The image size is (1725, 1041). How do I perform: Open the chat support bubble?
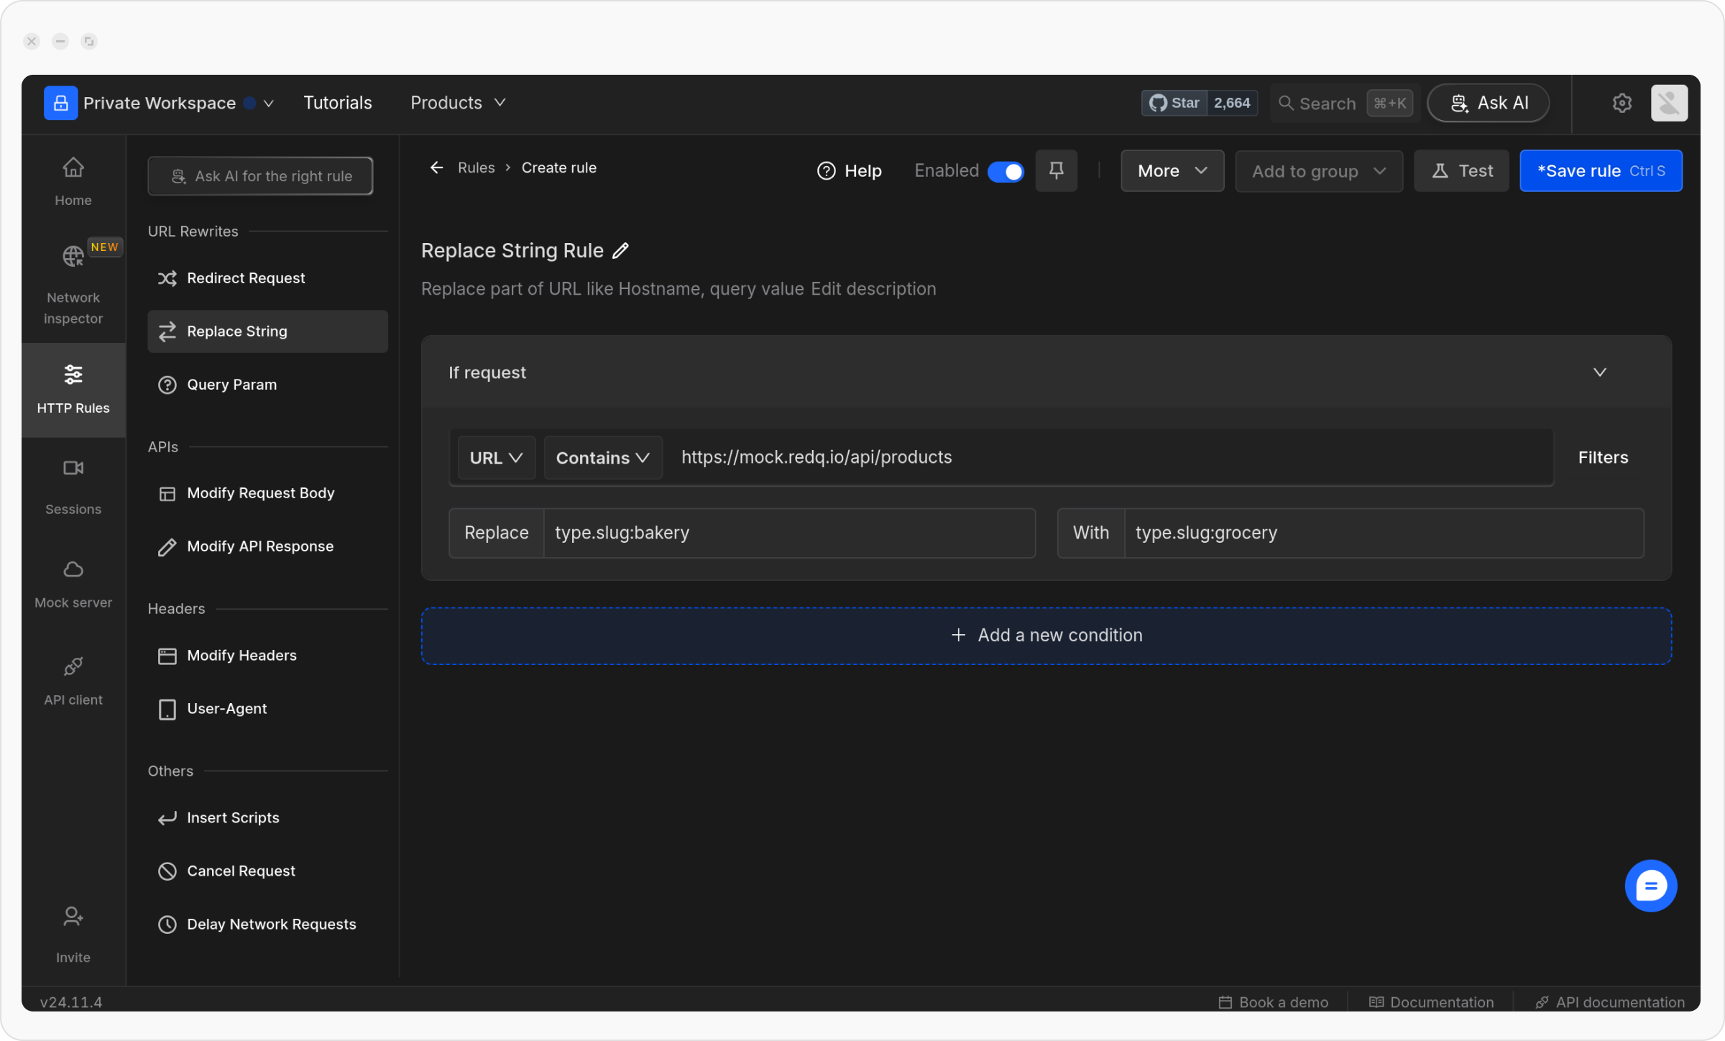click(1650, 886)
